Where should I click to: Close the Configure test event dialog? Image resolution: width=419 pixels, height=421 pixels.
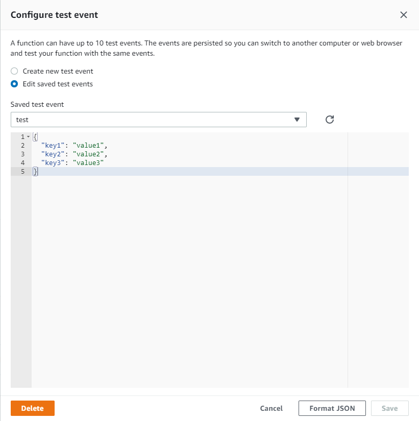tap(404, 15)
